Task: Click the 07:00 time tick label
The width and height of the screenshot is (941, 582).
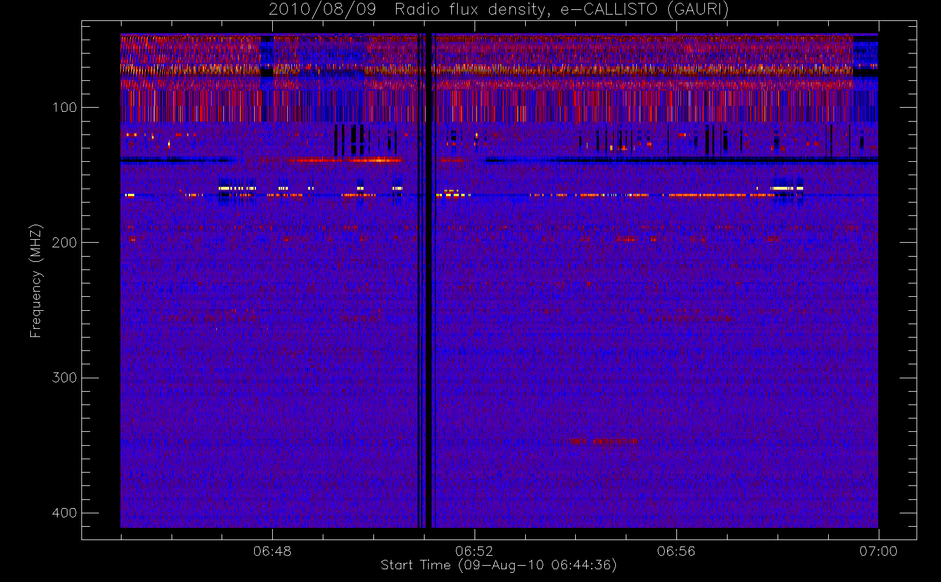Action: (878, 551)
